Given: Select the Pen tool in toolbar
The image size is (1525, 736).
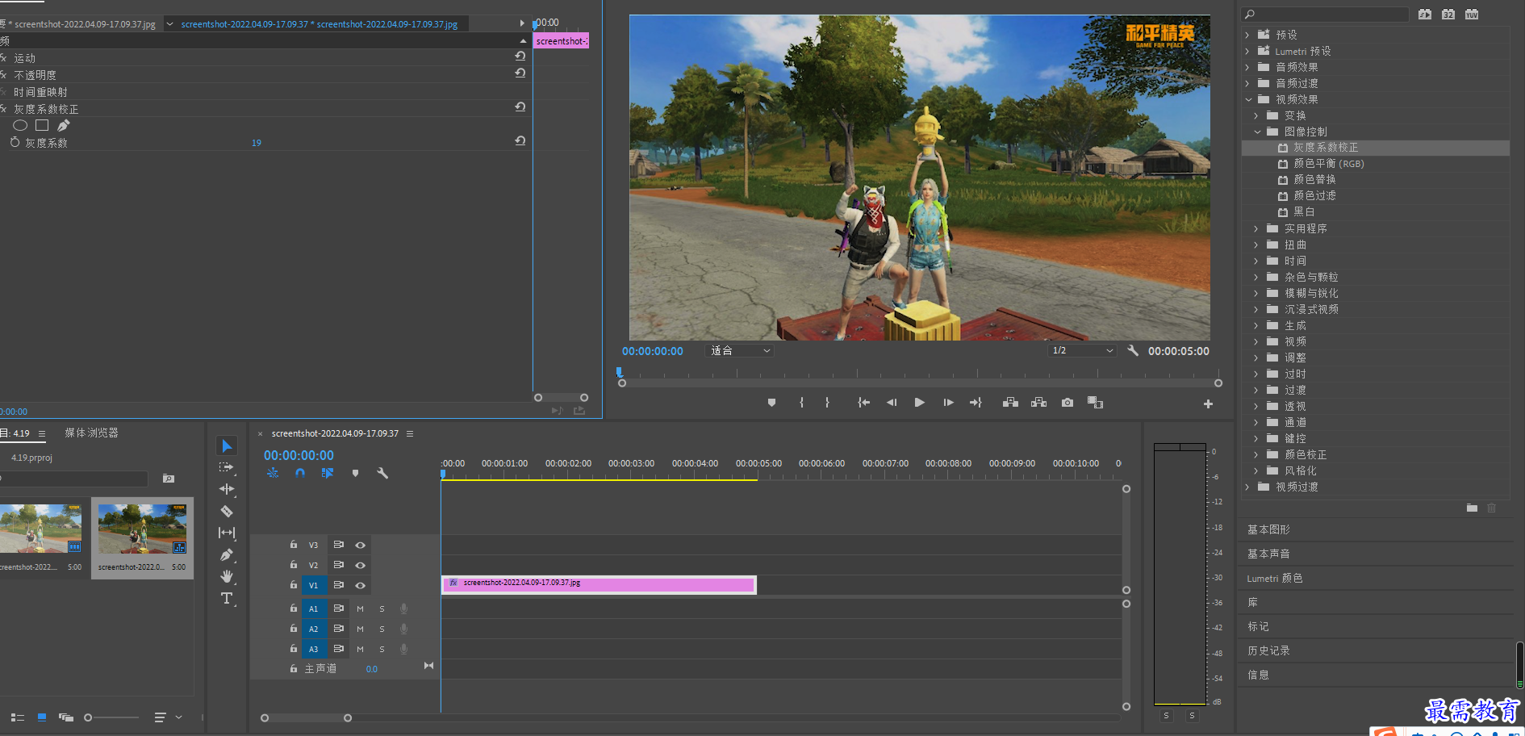Looking at the screenshot, I should (x=227, y=554).
